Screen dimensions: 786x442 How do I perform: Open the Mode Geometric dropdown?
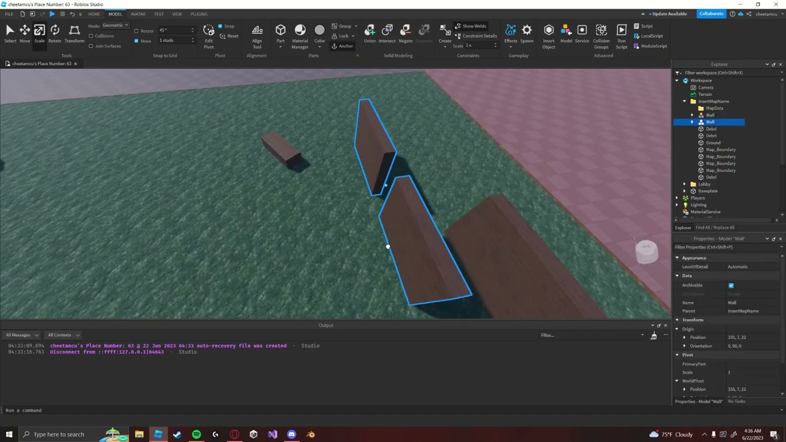pyautogui.click(x=115, y=26)
